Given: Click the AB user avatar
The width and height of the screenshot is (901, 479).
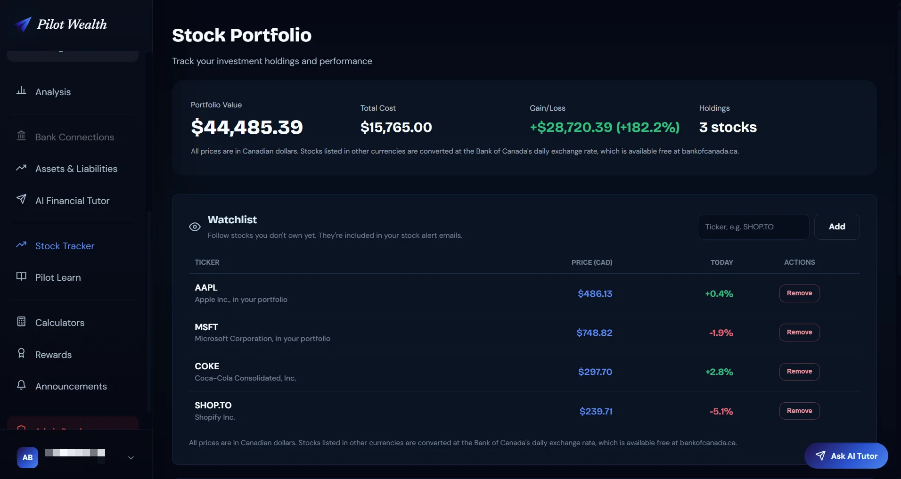Looking at the screenshot, I should (x=28, y=457).
